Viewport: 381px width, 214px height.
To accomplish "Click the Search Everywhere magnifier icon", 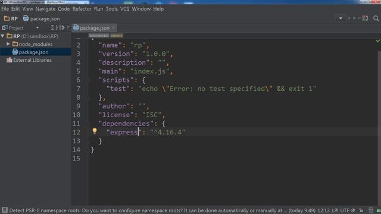I will click(x=376, y=18).
